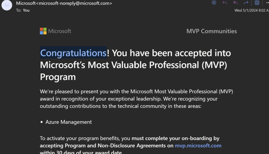Click the MVP Communities header text

(x=211, y=31)
